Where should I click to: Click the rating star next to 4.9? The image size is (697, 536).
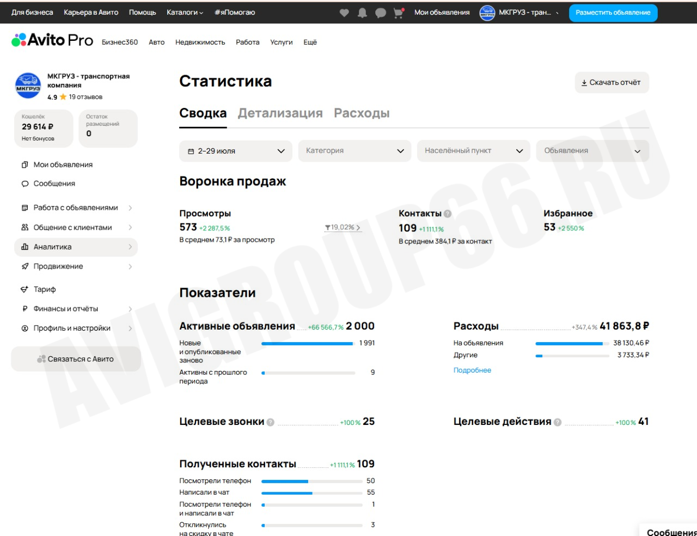click(63, 97)
